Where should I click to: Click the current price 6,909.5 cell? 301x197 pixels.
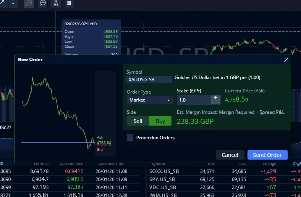pyautogui.click(x=75, y=179)
